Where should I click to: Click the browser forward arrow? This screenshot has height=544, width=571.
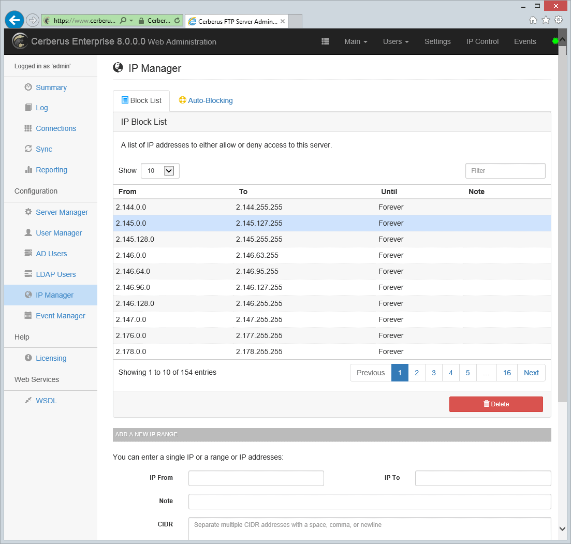pyautogui.click(x=33, y=20)
